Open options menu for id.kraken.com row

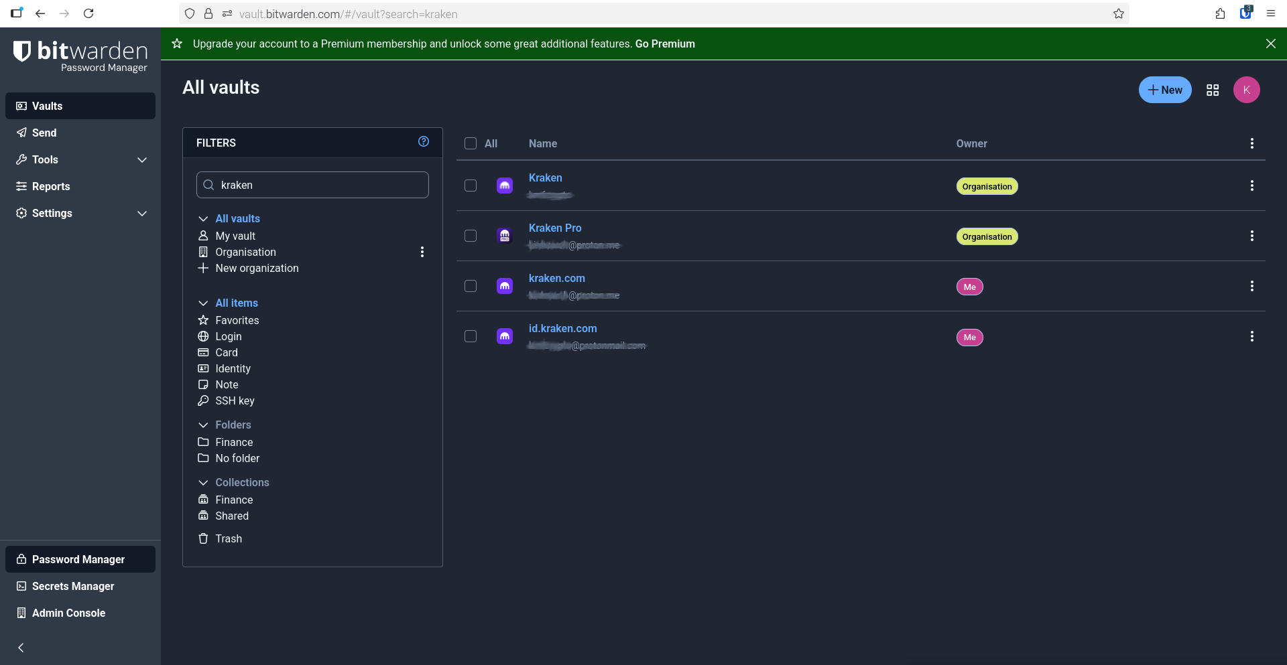pyautogui.click(x=1251, y=336)
